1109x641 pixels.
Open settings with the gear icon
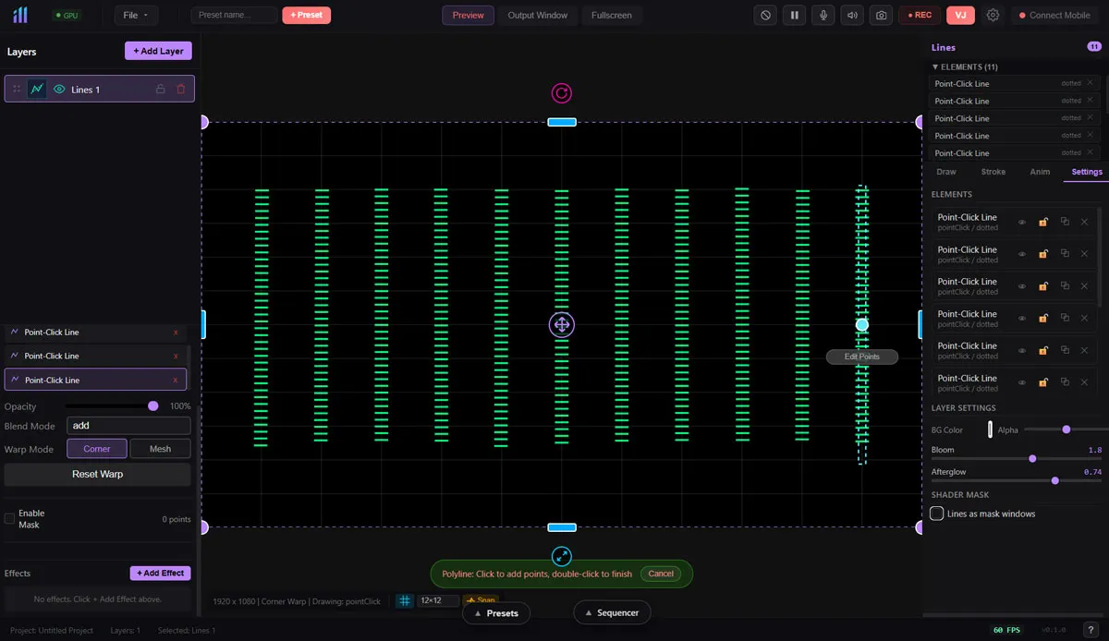tap(993, 16)
